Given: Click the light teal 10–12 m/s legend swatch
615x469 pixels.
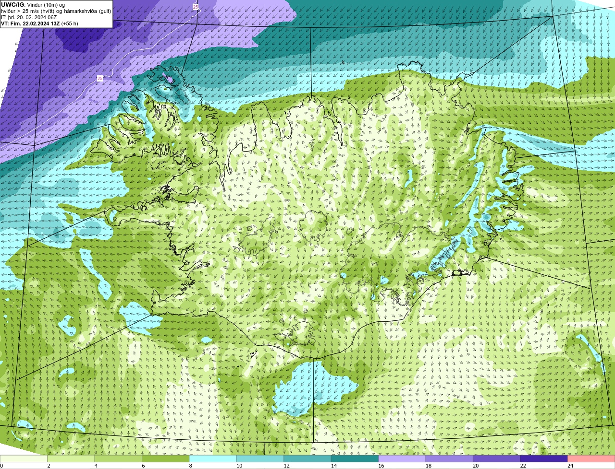Looking at the screenshot, I should pyautogui.click(x=260, y=458).
